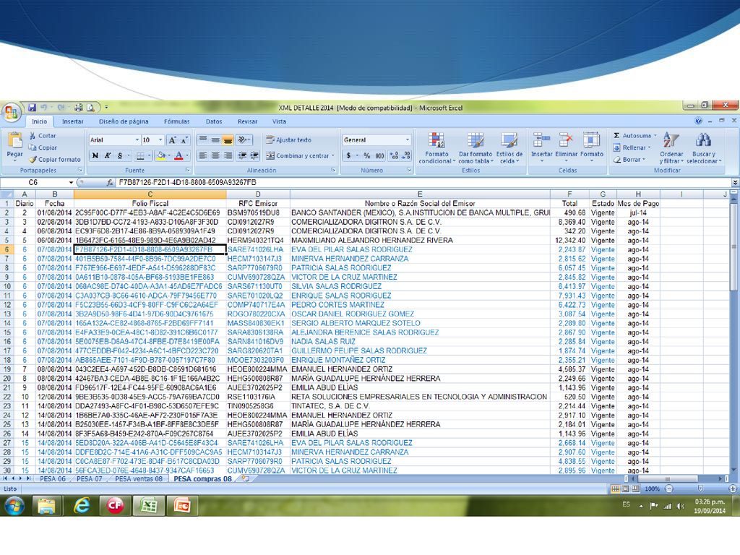This screenshot has height=555, width=740.
Task: Click the Name Box showing C6
Action: click(34, 183)
